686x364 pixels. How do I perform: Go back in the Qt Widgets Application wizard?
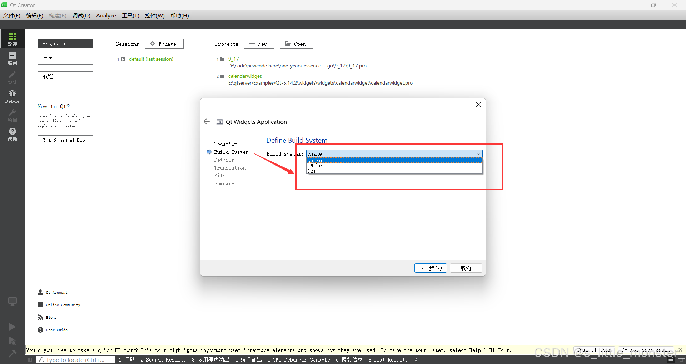(x=207, y=122)
